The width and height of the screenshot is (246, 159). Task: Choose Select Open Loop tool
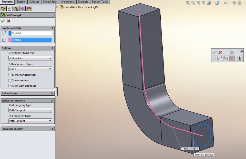(220, 58)
